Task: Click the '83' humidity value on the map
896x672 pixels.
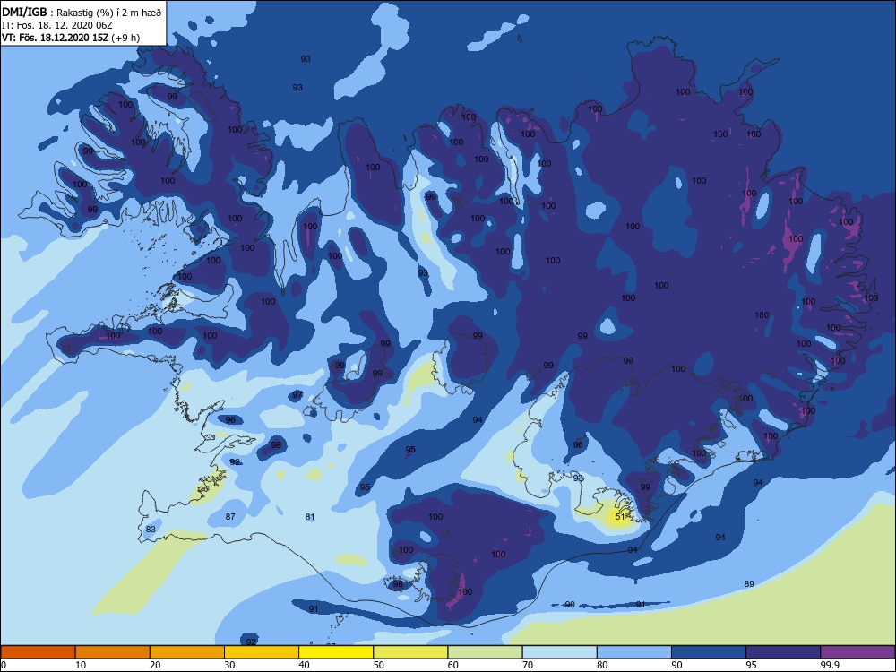Action: [151, 530]
